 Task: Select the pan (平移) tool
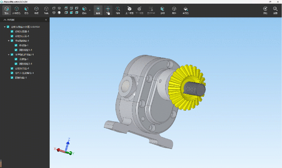coord(108,10)
